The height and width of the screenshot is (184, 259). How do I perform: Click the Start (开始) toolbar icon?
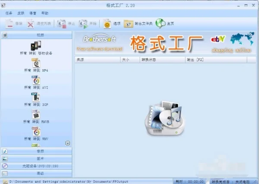pos(83,24)
